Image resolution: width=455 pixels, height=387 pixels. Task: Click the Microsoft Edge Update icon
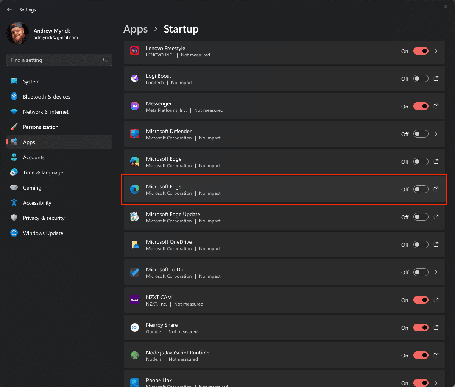click(x=135, y=217)
